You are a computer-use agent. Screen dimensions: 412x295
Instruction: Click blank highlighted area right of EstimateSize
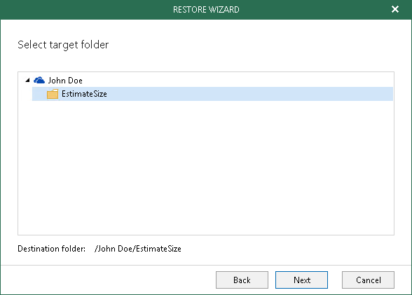tap(249, 94)
